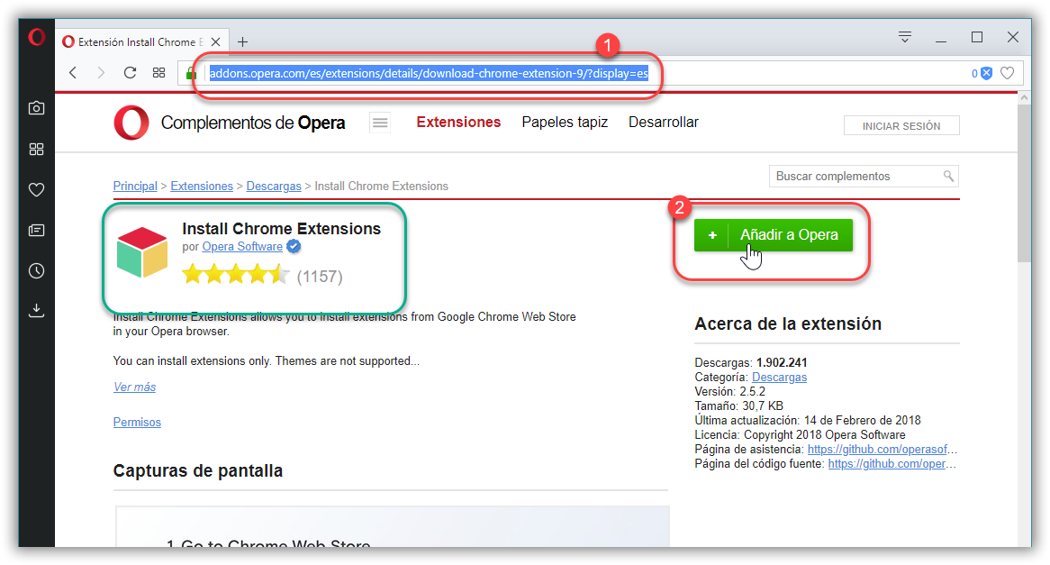
Task: Click Añadir a Opera button
Action: 774,235
